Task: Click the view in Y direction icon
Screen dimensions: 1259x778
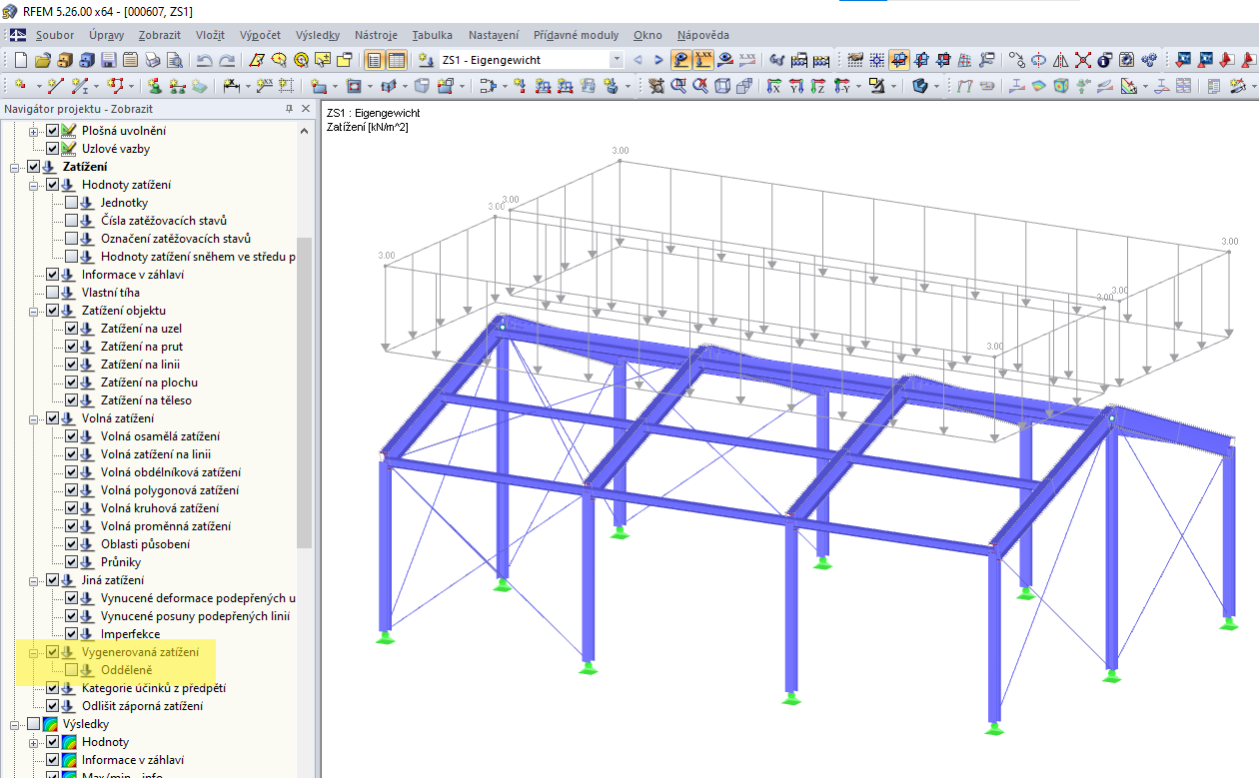Action: point(795,86)
